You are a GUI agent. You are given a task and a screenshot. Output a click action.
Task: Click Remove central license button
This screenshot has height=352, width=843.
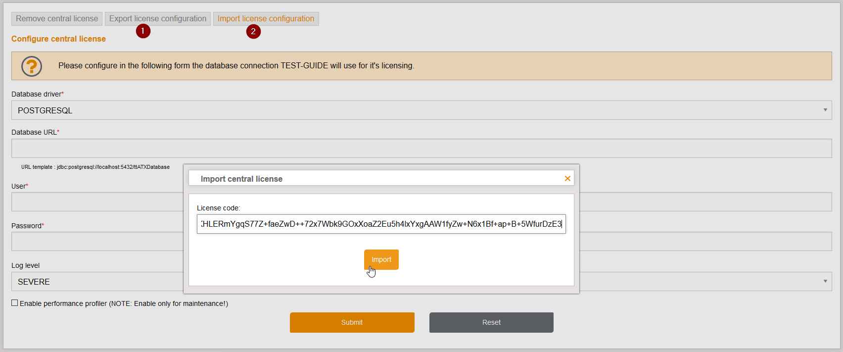coord(57,19)
